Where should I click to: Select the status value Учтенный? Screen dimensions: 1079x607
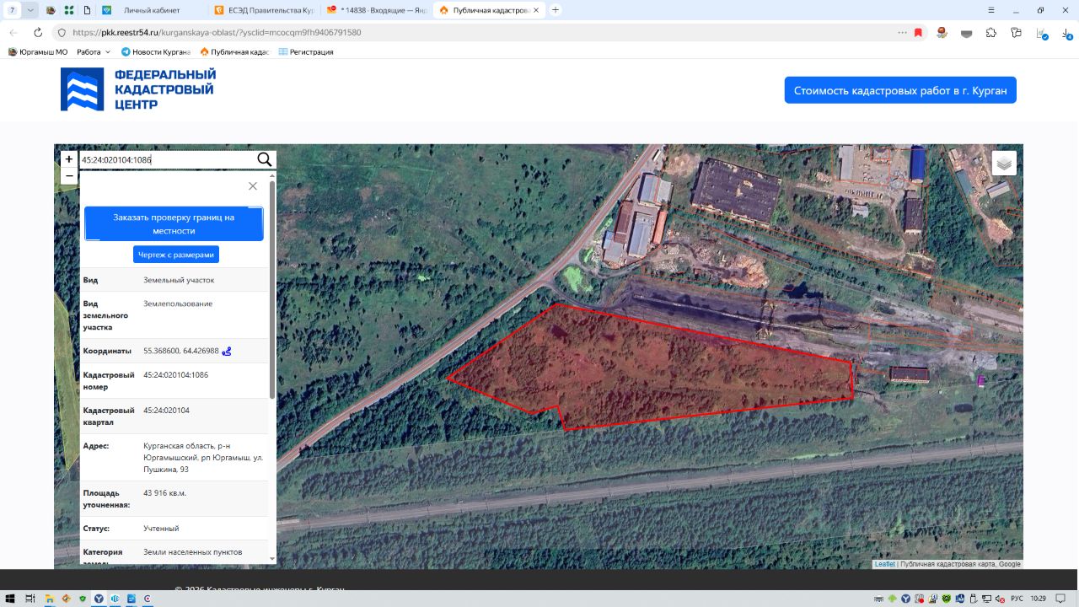point(161,529)
